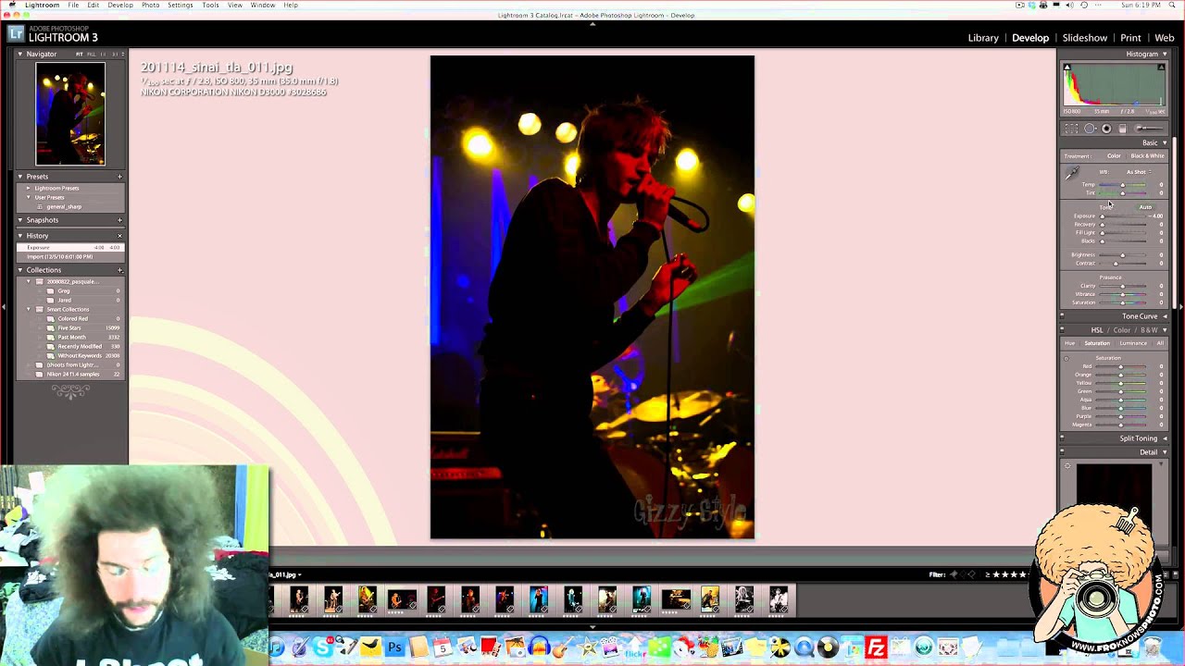Collapse the Smart Collections set
The width and height of the screenshot is (1185, 666).
point(28,309)
